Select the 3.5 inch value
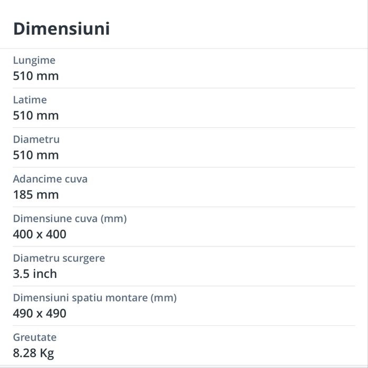Image resolution: width=368 pixels, height=368 pixels. (35, 274)
